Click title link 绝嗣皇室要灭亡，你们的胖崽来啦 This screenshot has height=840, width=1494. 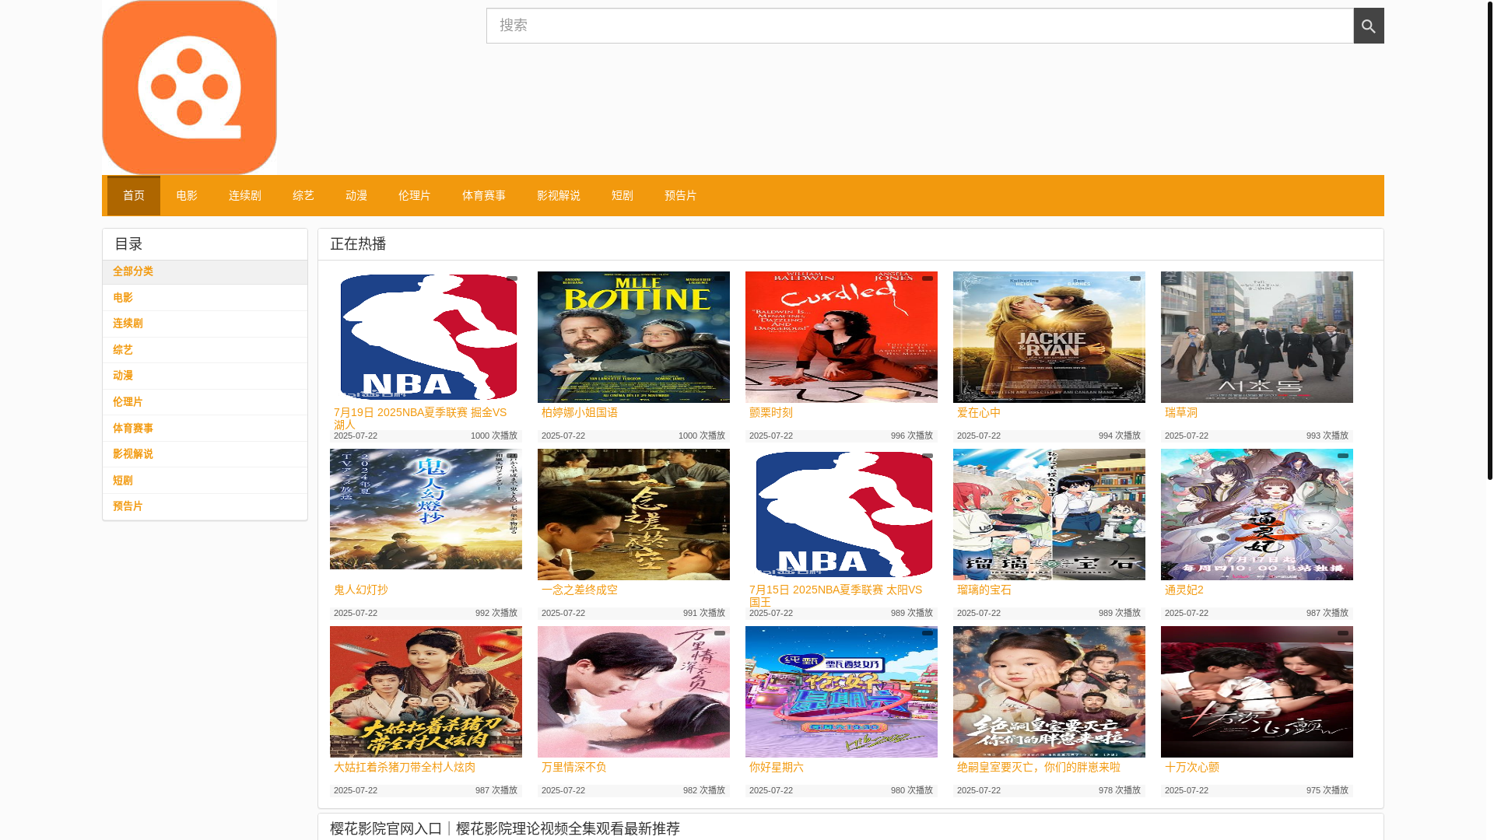(x=1039, y=767)
